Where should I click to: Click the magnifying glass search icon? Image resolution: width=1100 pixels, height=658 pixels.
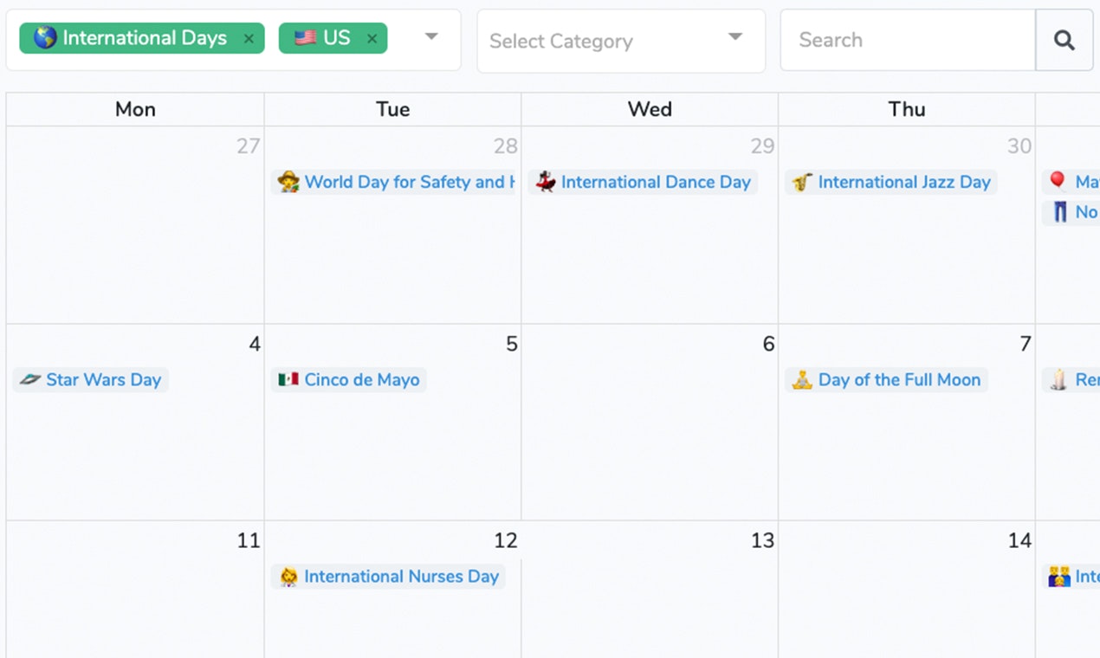(1064, 40)
